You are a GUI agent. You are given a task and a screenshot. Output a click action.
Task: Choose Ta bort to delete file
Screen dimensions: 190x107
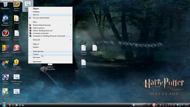pos(50,54)
